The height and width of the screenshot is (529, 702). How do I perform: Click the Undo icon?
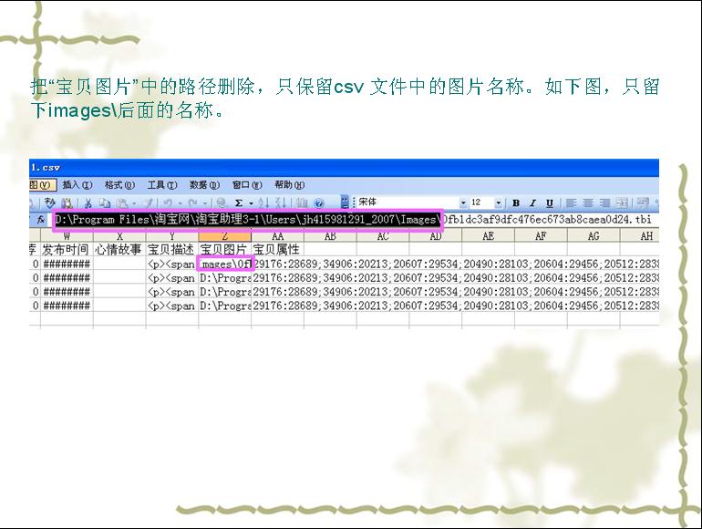point(169,202)
